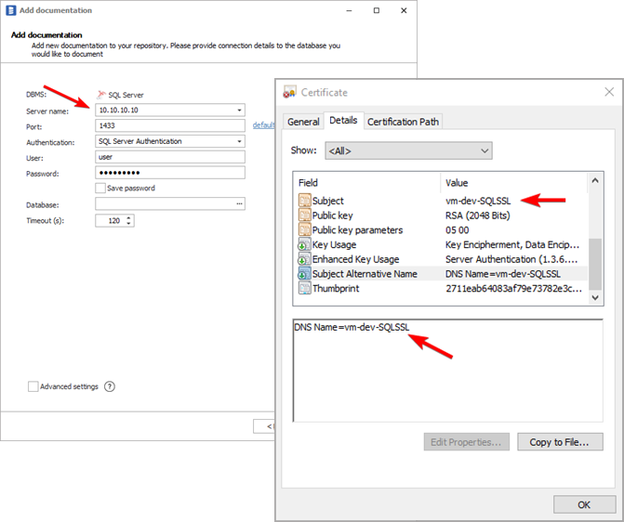Select the Subject field icon
624x522 pixels.
coord(304,201)
